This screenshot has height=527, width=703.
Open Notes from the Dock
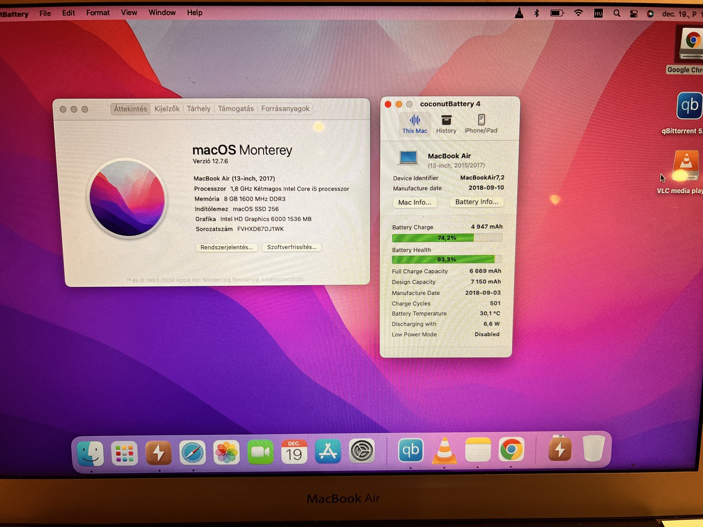coord(478,450)
